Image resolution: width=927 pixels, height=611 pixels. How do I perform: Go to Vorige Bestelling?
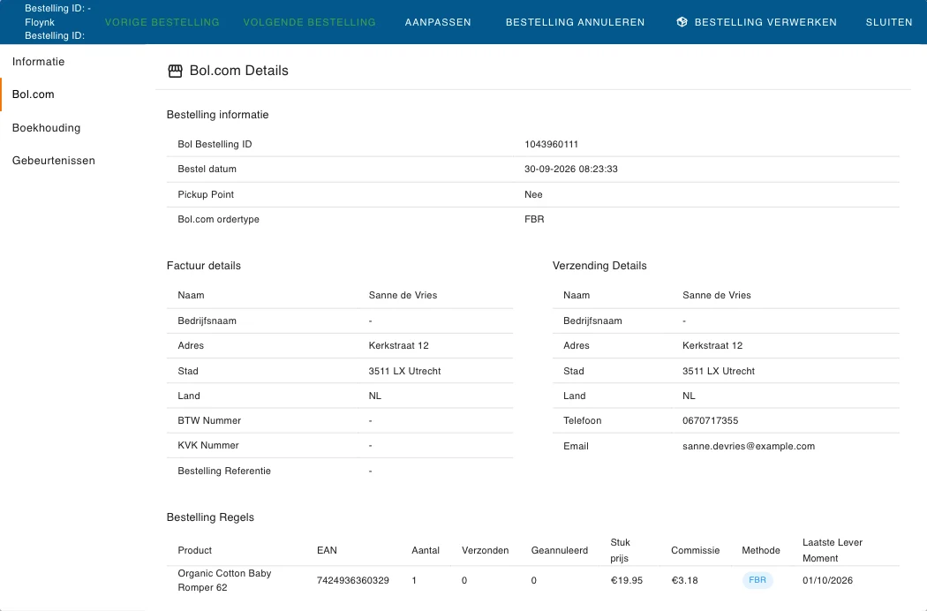tap(162, 22)
